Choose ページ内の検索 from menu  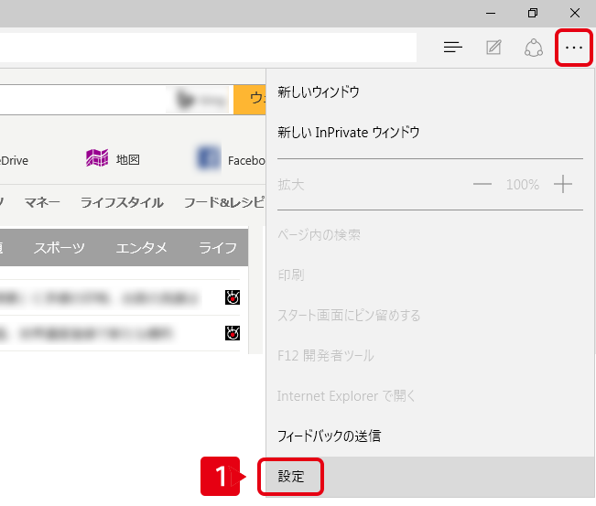430,235
